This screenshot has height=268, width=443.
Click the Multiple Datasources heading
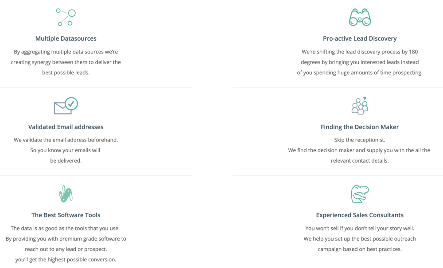click(x=66, y=38)
